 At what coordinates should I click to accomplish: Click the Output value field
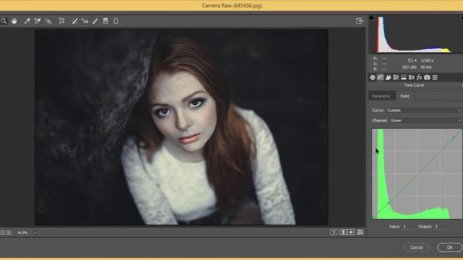(x=439, y=226)
